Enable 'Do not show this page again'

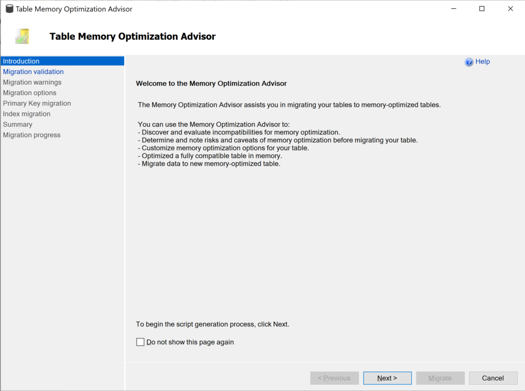pos(140,342)
